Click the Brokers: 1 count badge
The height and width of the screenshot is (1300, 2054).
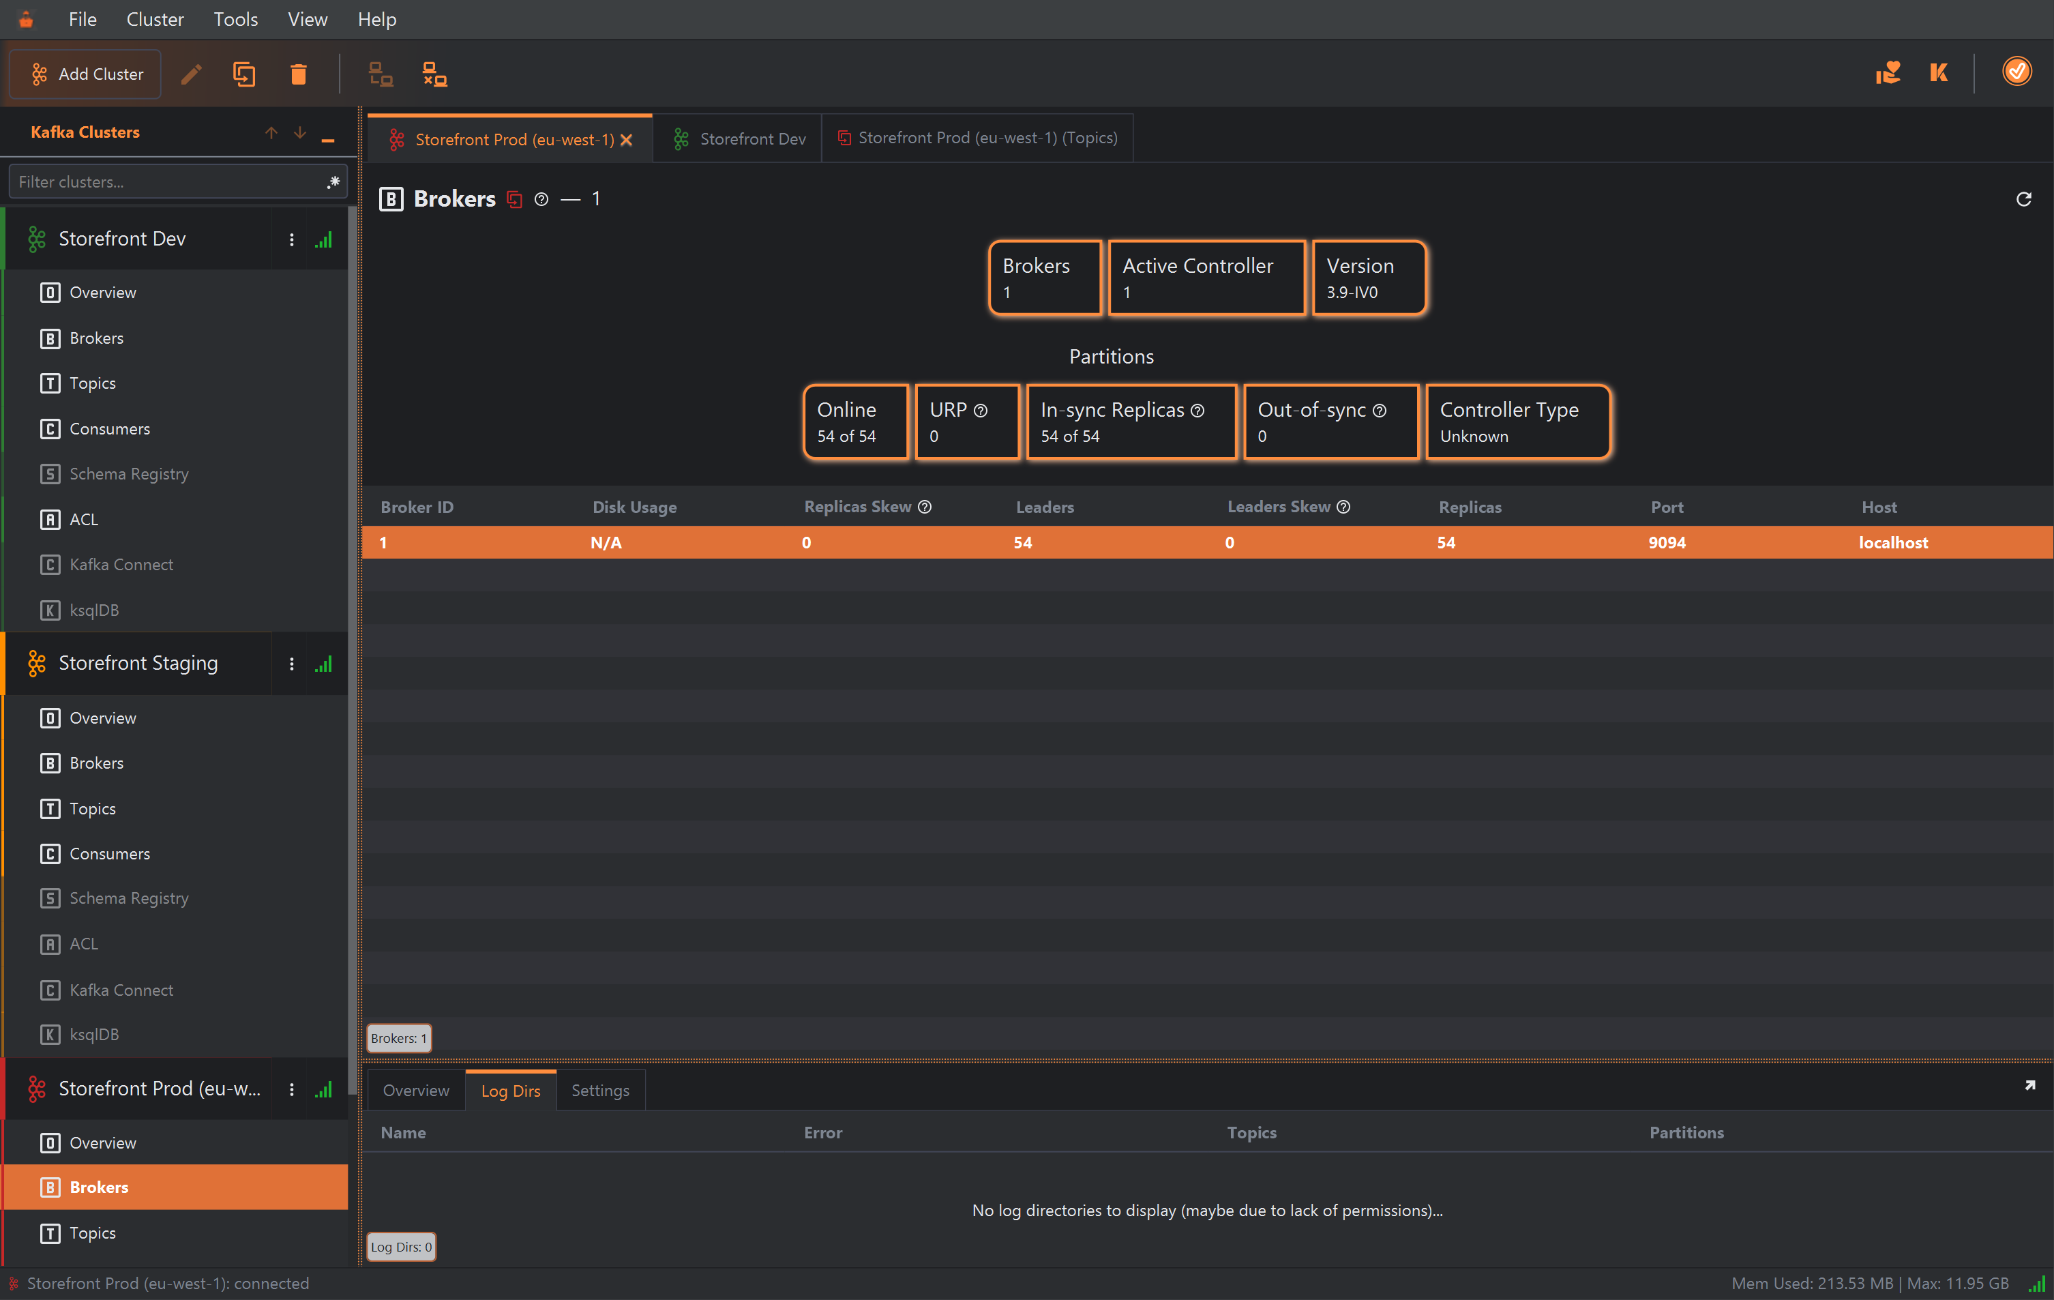(x=398, y=1038)
